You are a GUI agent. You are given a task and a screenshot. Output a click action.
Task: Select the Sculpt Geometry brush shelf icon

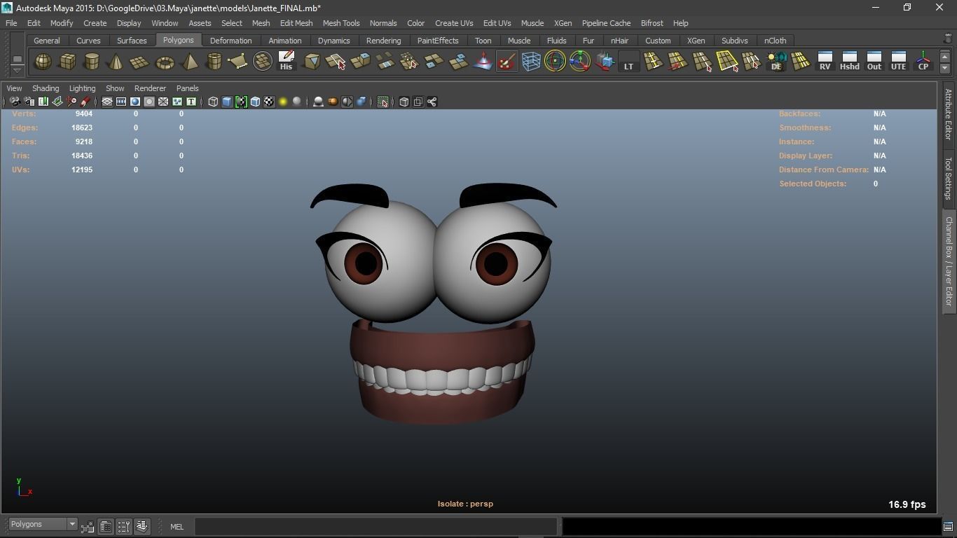coord(507,62)
